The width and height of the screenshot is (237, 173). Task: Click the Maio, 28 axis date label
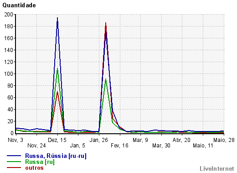coord(224,140)
